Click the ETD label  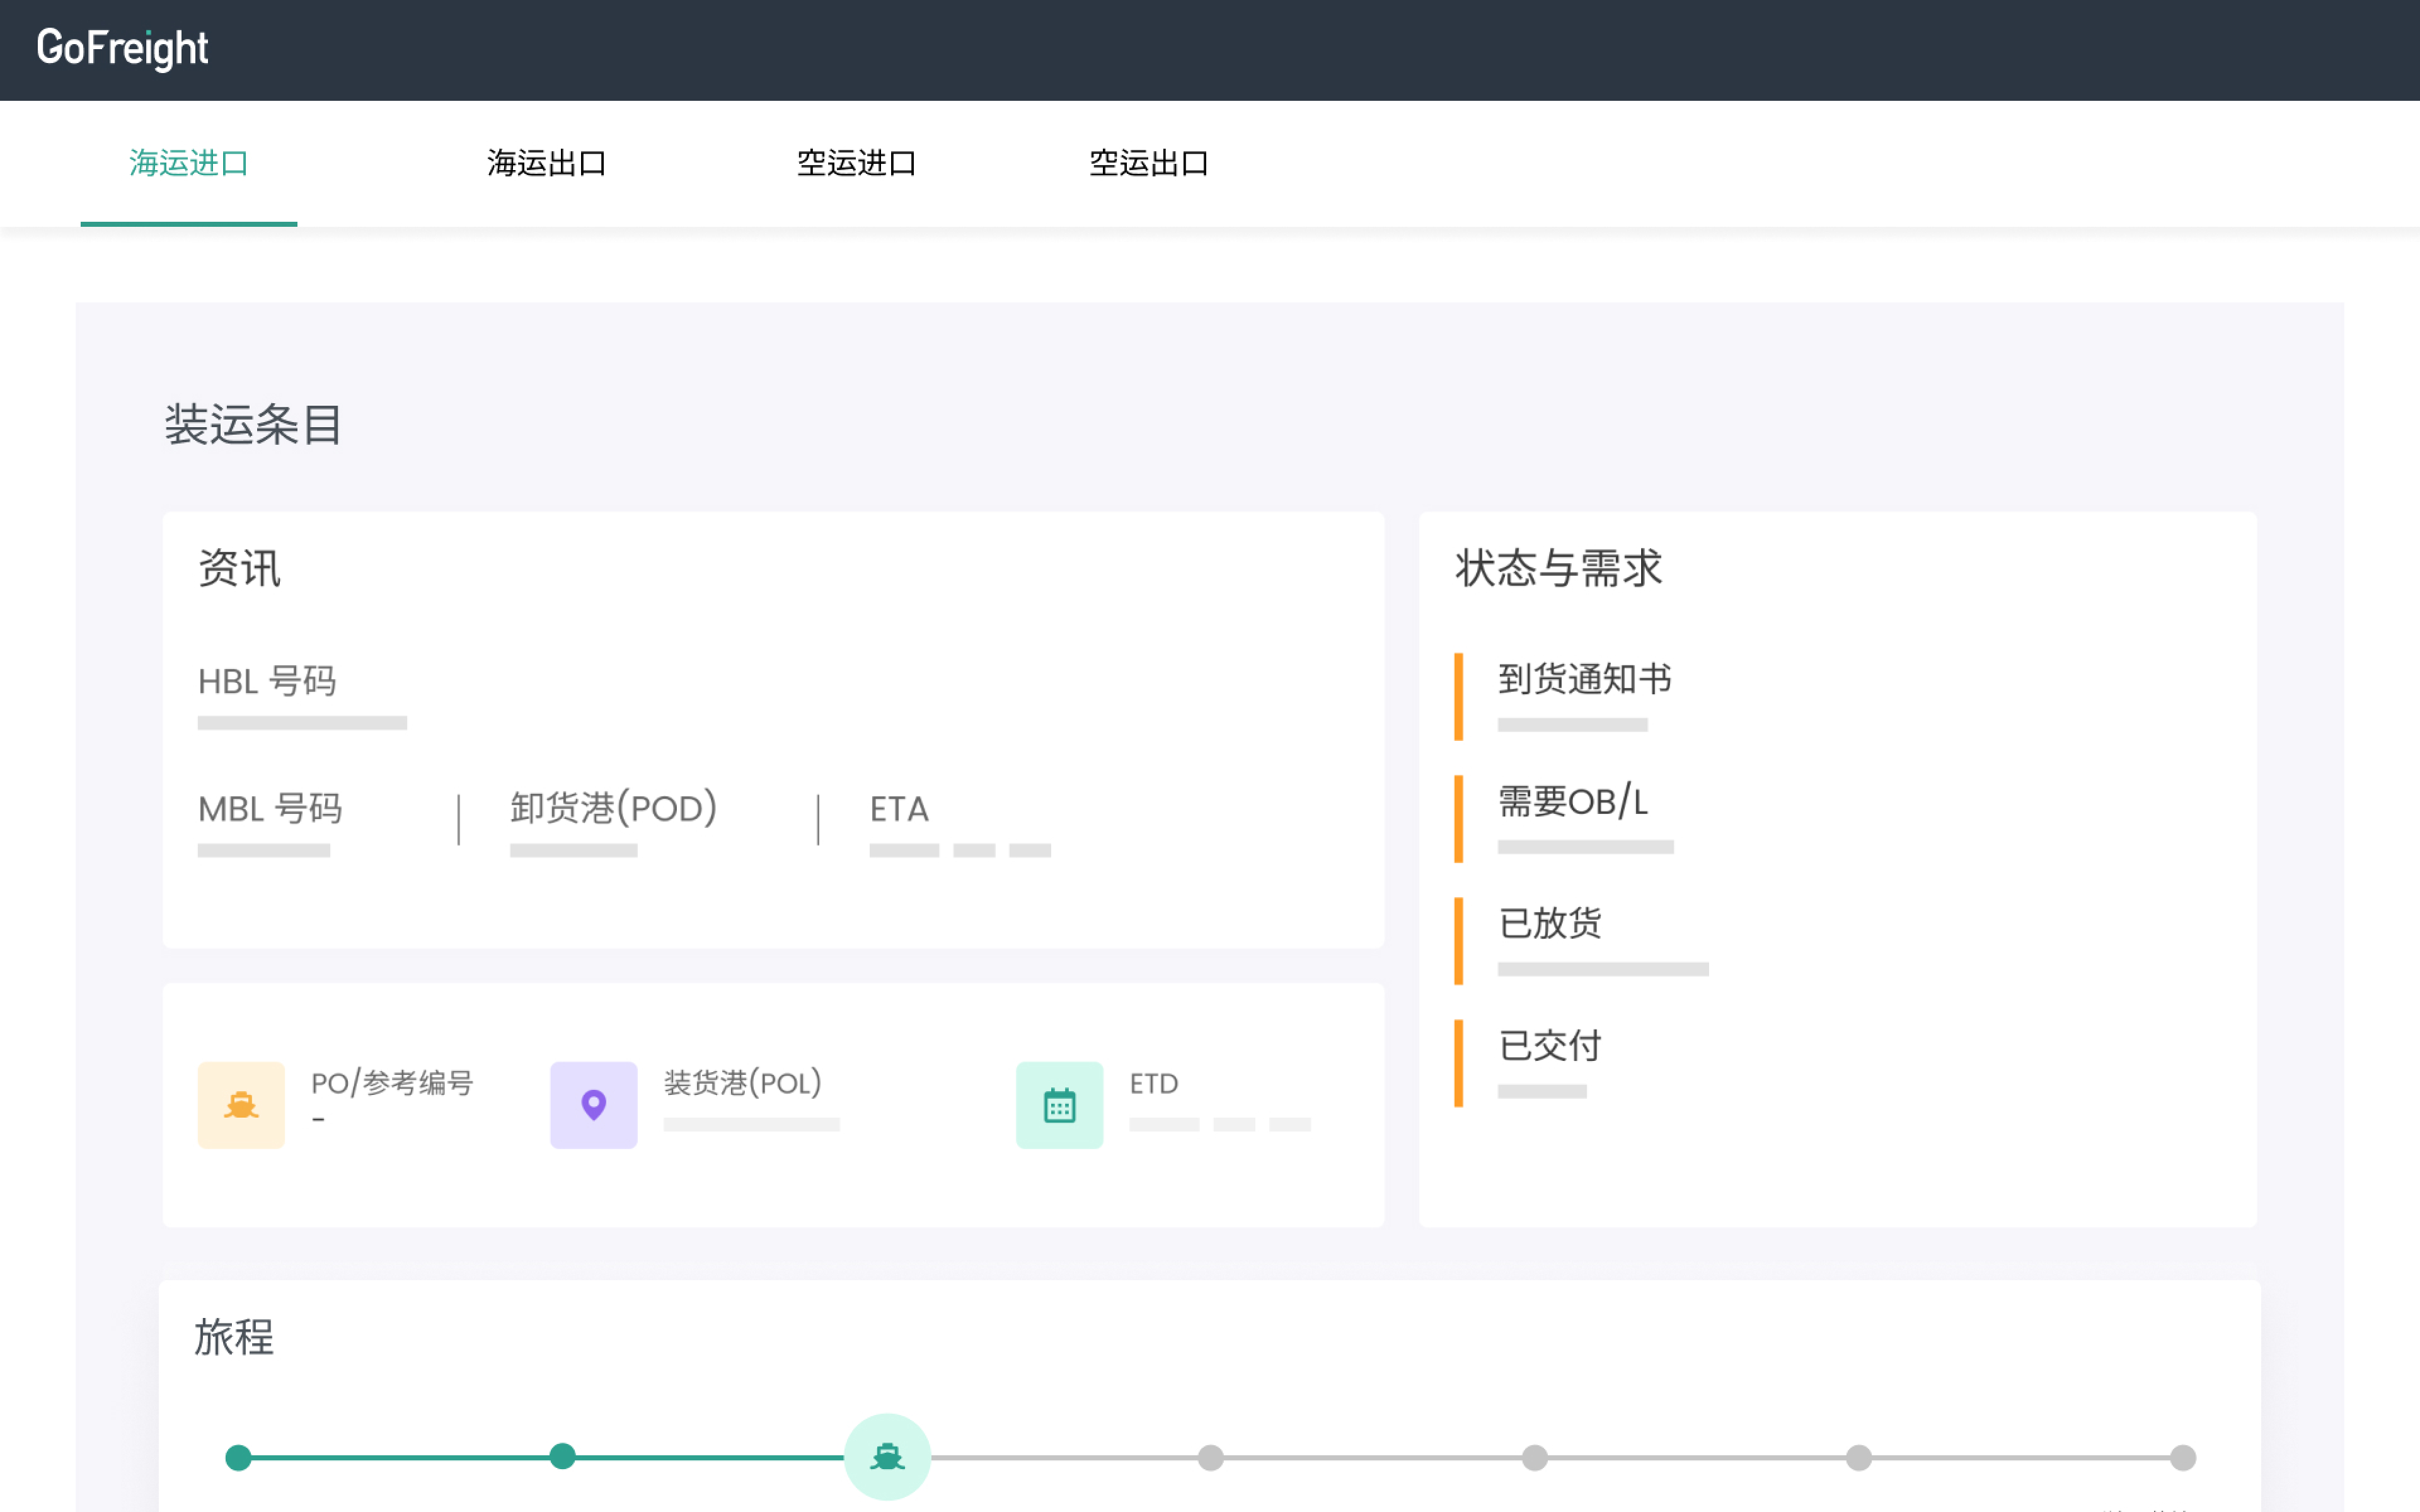pyautogui.click(x=1154, y=1084)
